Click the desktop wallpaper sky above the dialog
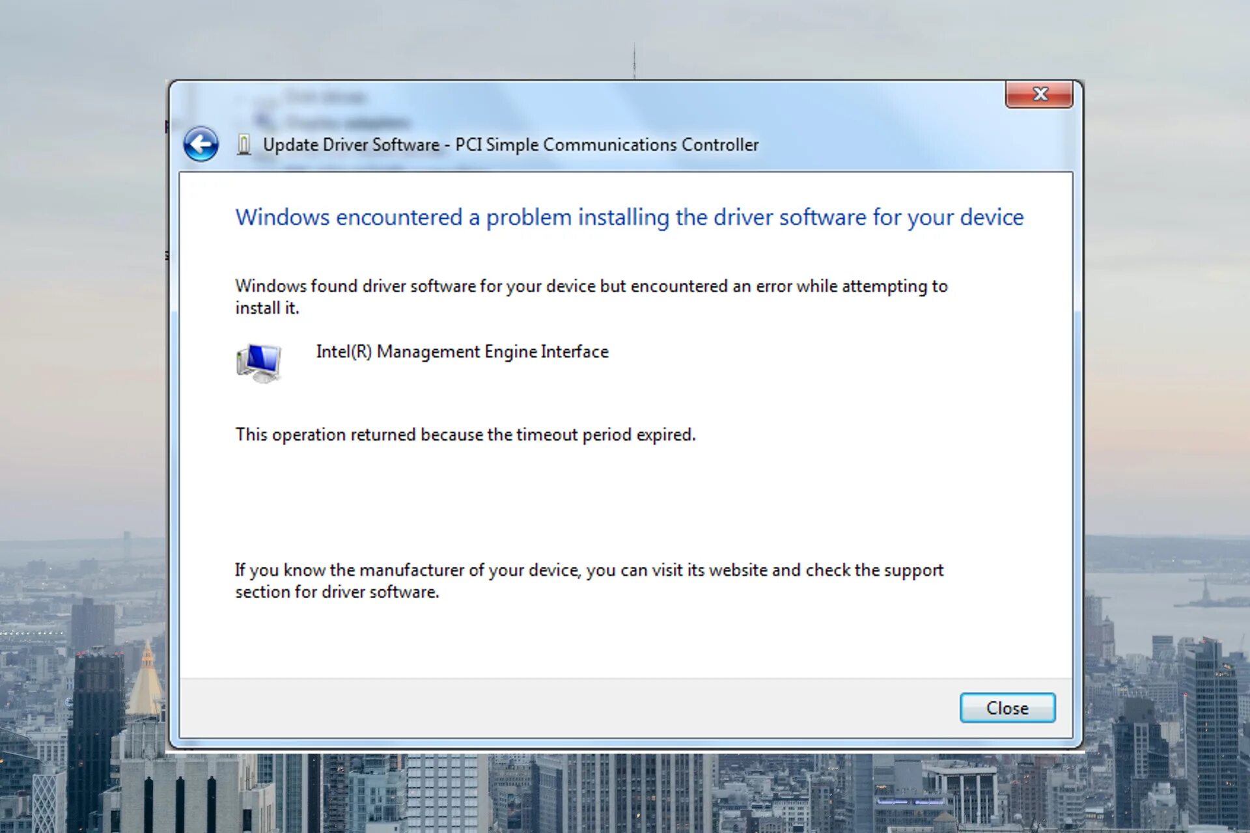This screenshot has height=833, width=1250. click(x=391, y=39)
